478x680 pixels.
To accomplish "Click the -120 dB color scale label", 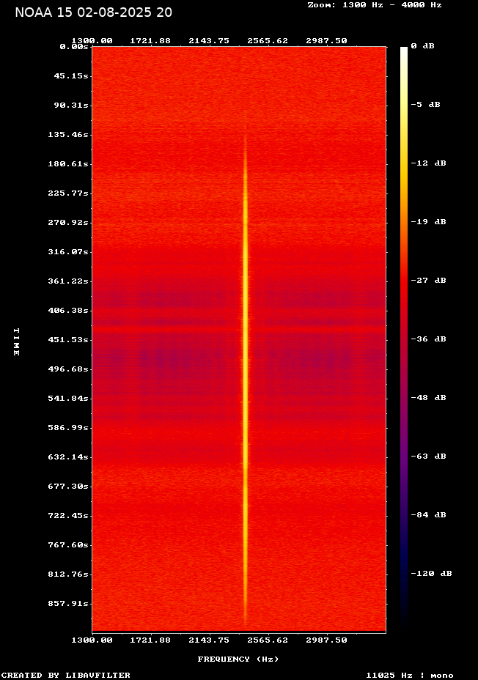I will (x=430, y=574).
